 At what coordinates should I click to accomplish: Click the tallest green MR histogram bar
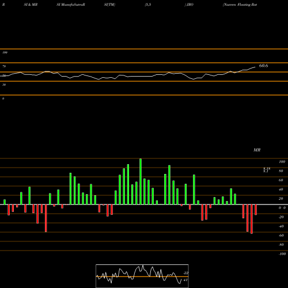click(x=141, y=181)
